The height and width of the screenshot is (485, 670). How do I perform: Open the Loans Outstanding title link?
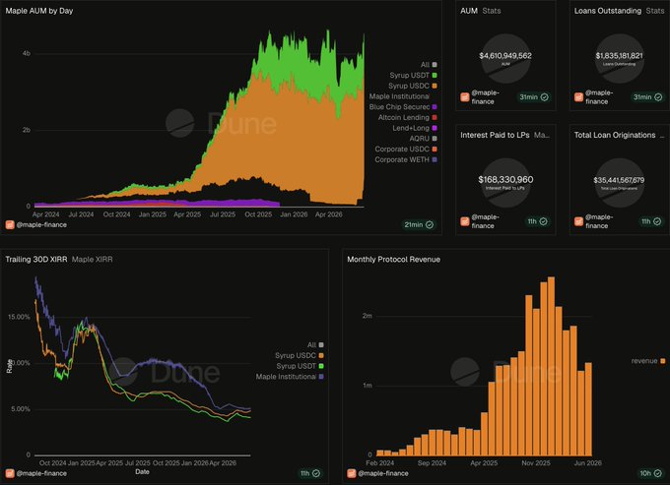point(608,11)
